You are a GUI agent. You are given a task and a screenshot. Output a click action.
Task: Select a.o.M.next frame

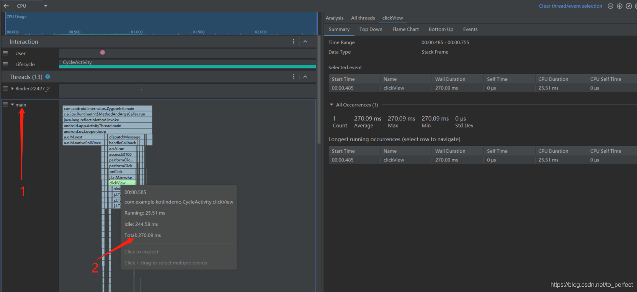[x=84, y=137]
